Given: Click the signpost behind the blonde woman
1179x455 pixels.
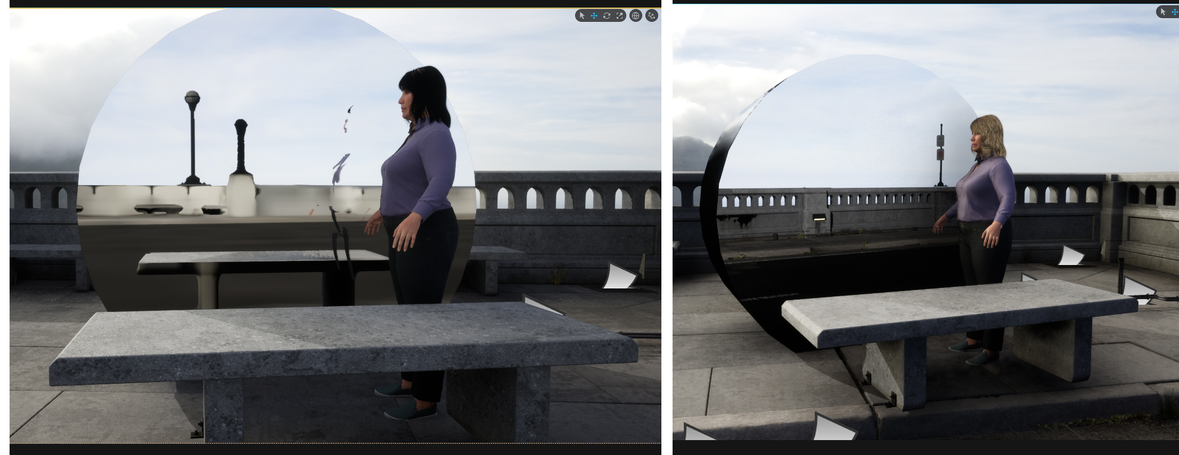Looking at the screenshot, I should pyautogui.click(x=941, y=154).
